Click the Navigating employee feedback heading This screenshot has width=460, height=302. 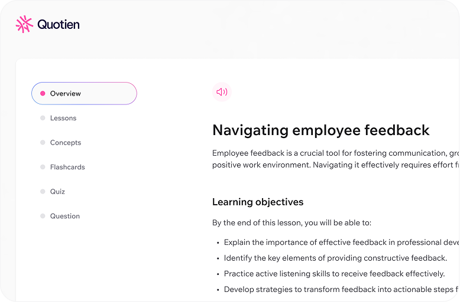click(321, 130)
